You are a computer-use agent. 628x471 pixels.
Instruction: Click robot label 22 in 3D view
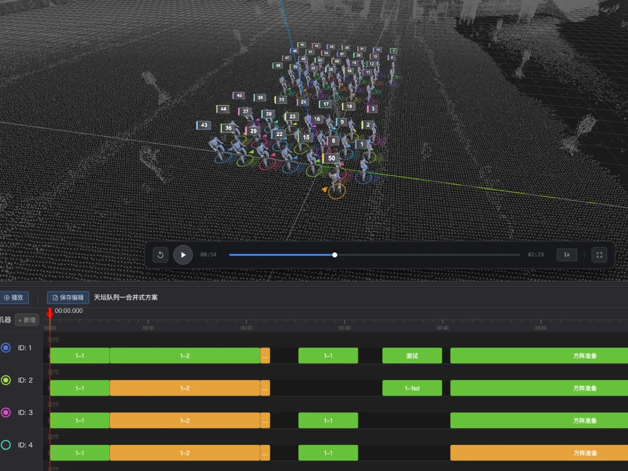click(x=279, y=134)
